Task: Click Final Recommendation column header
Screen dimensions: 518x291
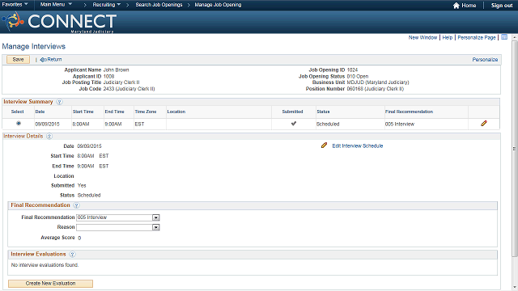Action: pyautogui.click(x=409, y=112)
